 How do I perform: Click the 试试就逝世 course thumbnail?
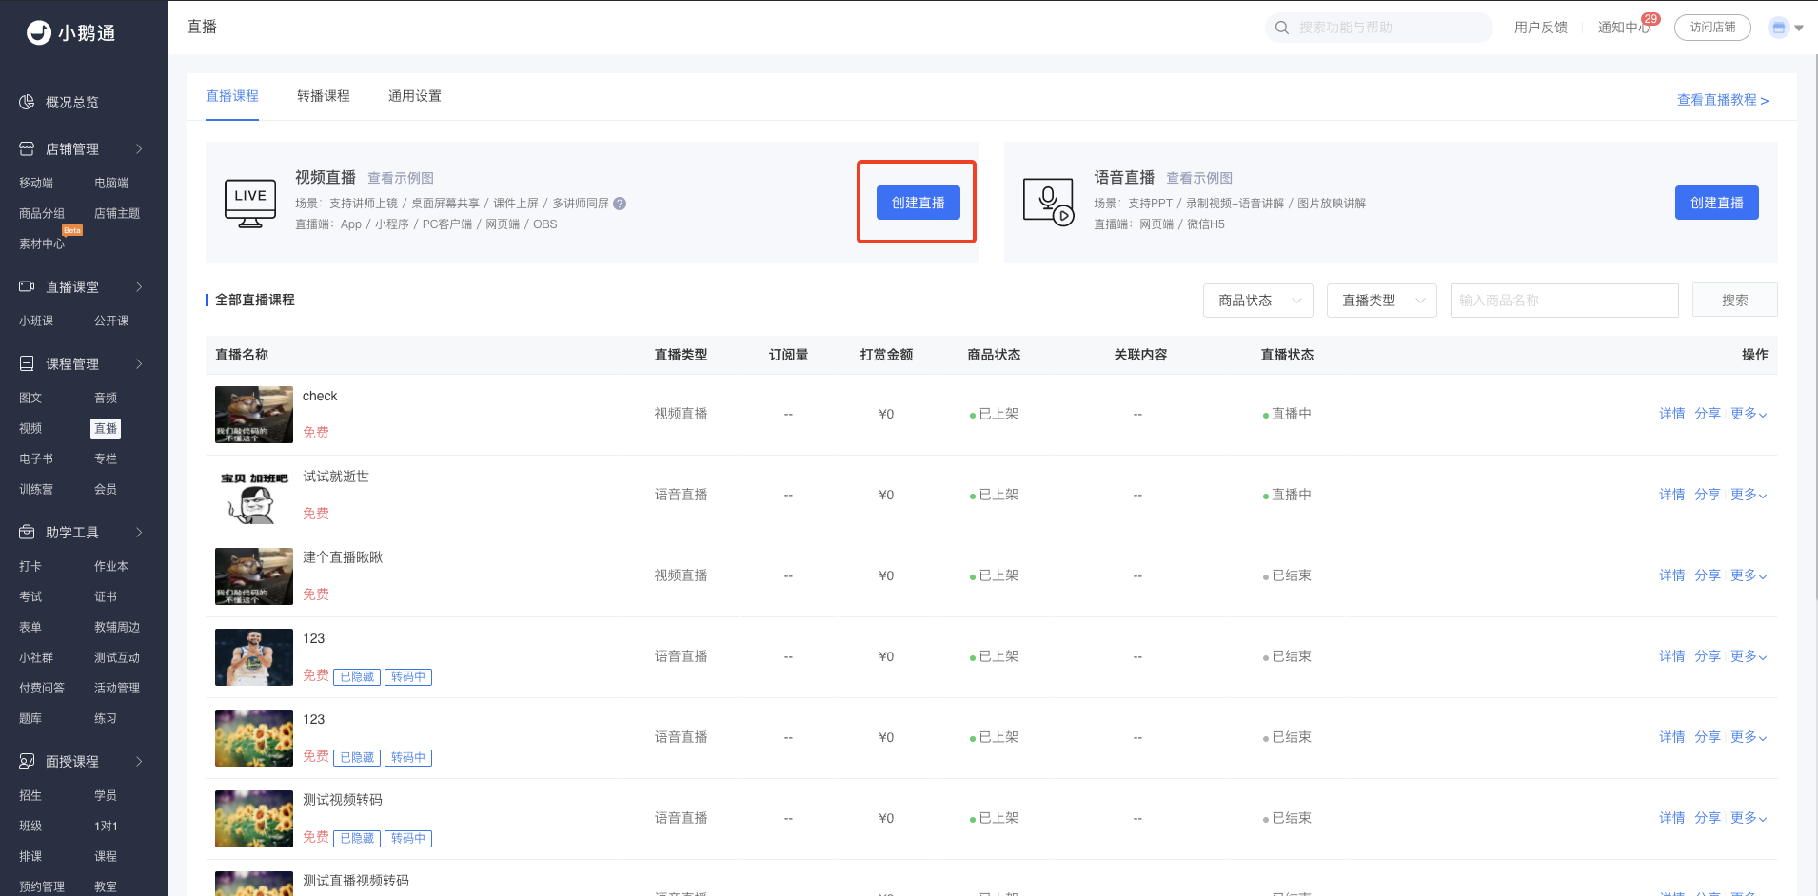pos(254,496)
